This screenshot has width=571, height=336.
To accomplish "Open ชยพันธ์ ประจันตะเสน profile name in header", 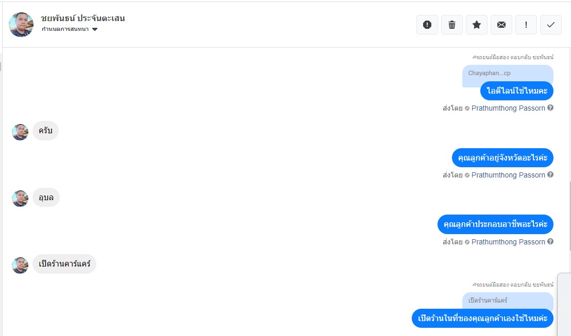I will pyautogui.click(x=83, y=19).
